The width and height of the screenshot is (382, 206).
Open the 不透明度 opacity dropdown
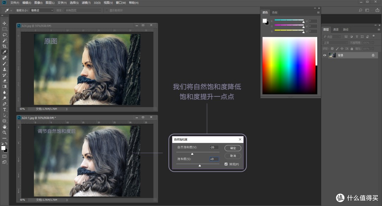pyautogui.click(x=372, y=43)
